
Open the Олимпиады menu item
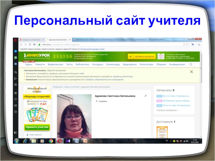click(113, 64)
